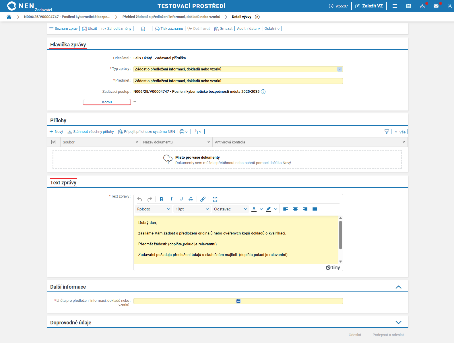Click the home icon in breadcrumb
The image size is (454, 343).
[x=9, y=17]
